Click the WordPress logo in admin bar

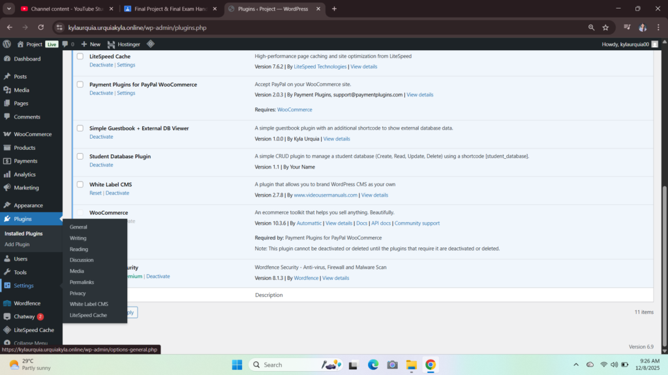coord(7,44)
